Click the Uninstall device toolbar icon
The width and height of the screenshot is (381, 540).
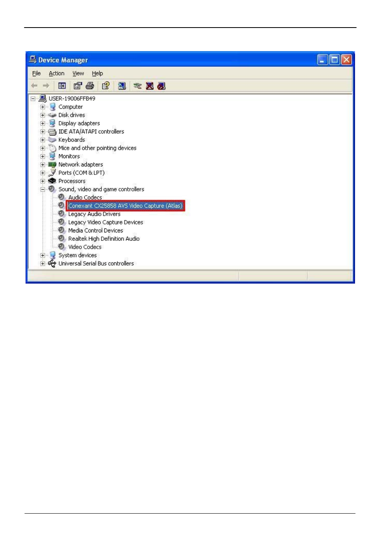click(150, 86)
